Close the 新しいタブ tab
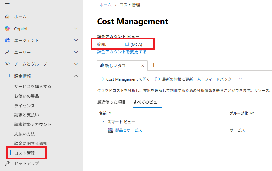 (143, 66)
